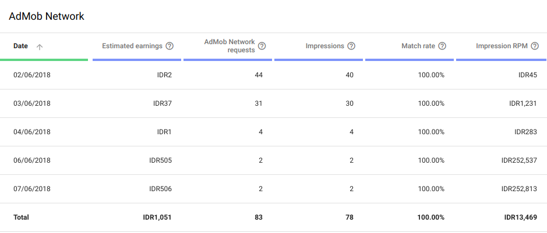Click the Match rate question mark icon
Screen dimensions: 547x233
[442, 46]
